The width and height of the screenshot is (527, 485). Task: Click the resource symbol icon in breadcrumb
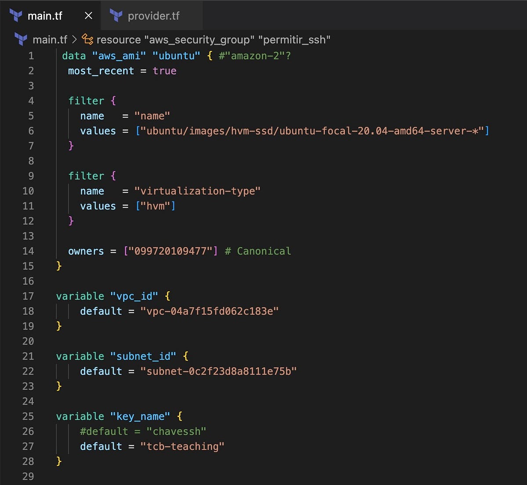click(88, 40)
